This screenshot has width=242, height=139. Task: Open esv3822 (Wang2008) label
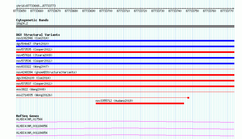point(31,89)
